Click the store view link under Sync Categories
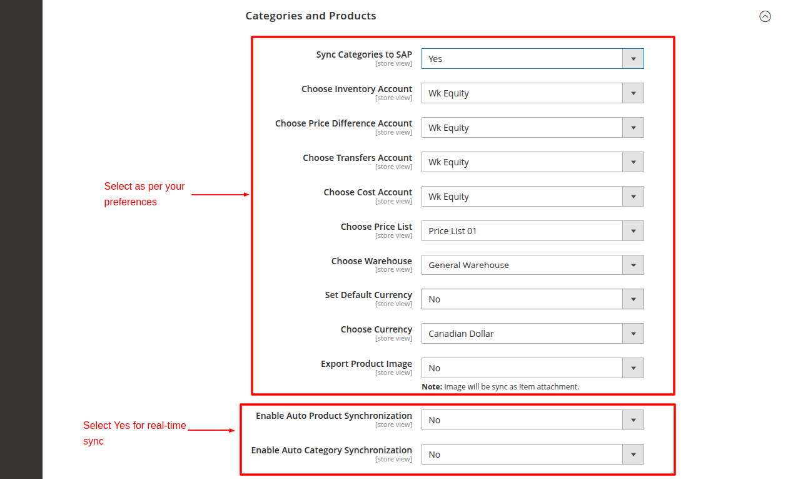Screen dimensions: 798x479 394,63
